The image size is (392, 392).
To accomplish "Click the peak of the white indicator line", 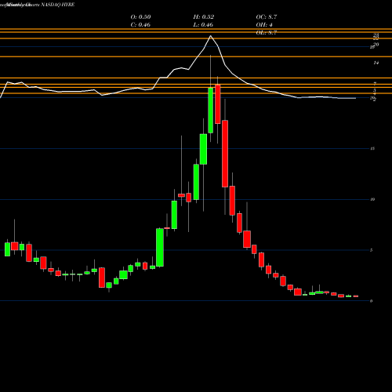I will tap(211, 36).
